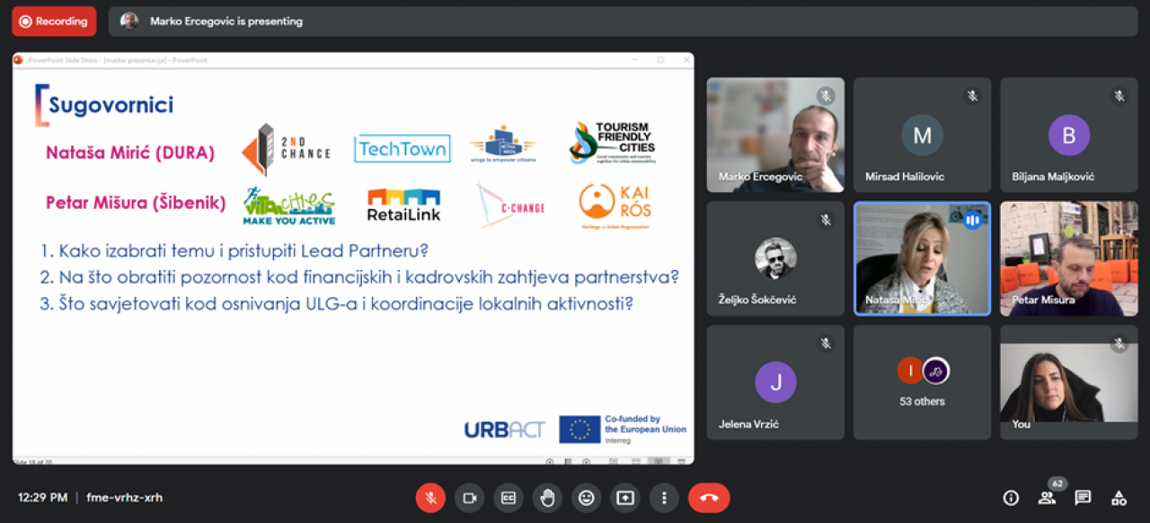Viewport: 1150px width, 523px height.
Task: Open the Activities panel
Action: [x=1119, y=498]
